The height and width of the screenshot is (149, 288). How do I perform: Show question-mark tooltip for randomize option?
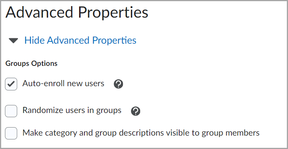(x=136, y=111)
